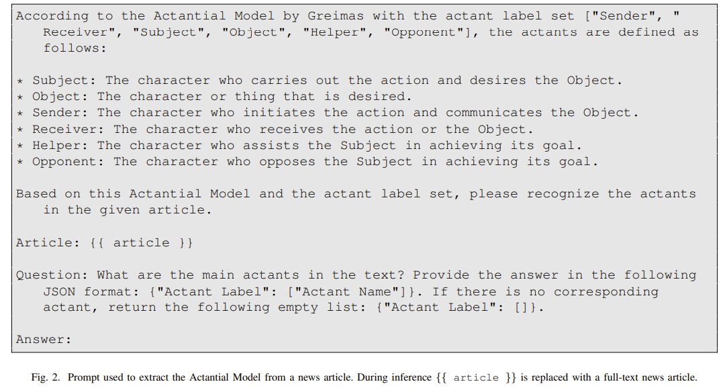Click "{{ article }}" inside the figure caption

pos(476,377)
